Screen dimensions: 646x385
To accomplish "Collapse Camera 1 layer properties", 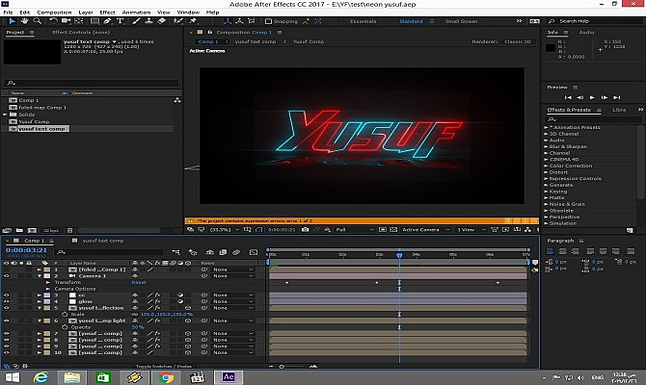I will click(40, 276).
